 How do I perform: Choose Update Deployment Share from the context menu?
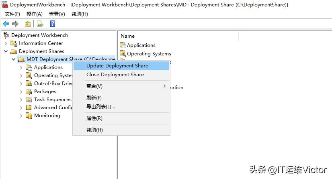click(121, 66)
